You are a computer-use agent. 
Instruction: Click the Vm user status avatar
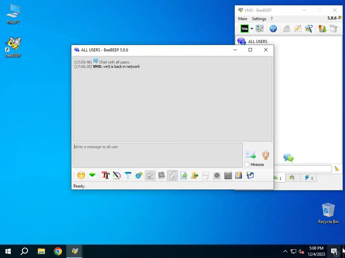coord(245,29)
